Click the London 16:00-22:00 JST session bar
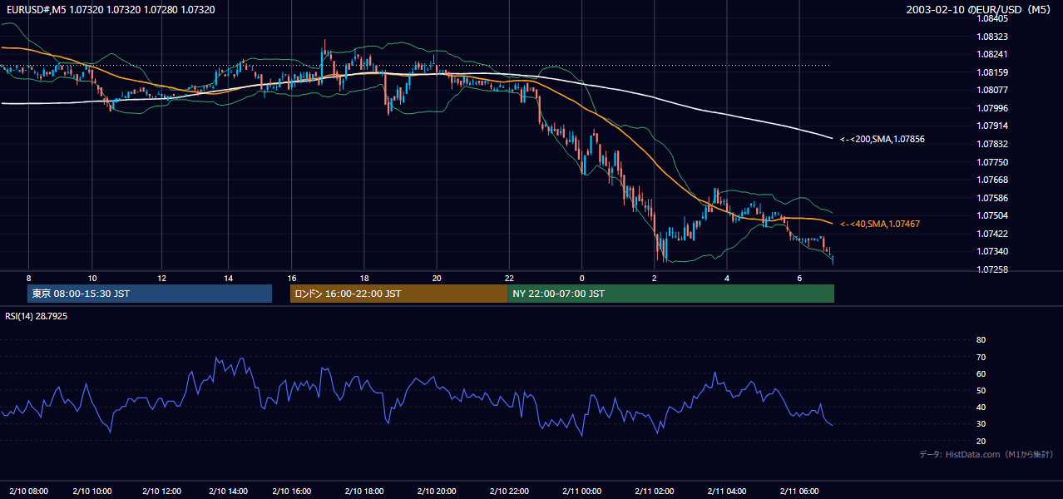This screenshot has height=499, width=1063. (398, 294)
